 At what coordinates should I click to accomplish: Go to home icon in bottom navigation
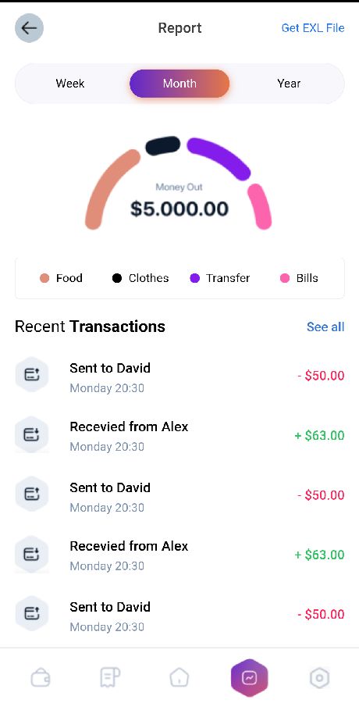(x=179, y=677)
